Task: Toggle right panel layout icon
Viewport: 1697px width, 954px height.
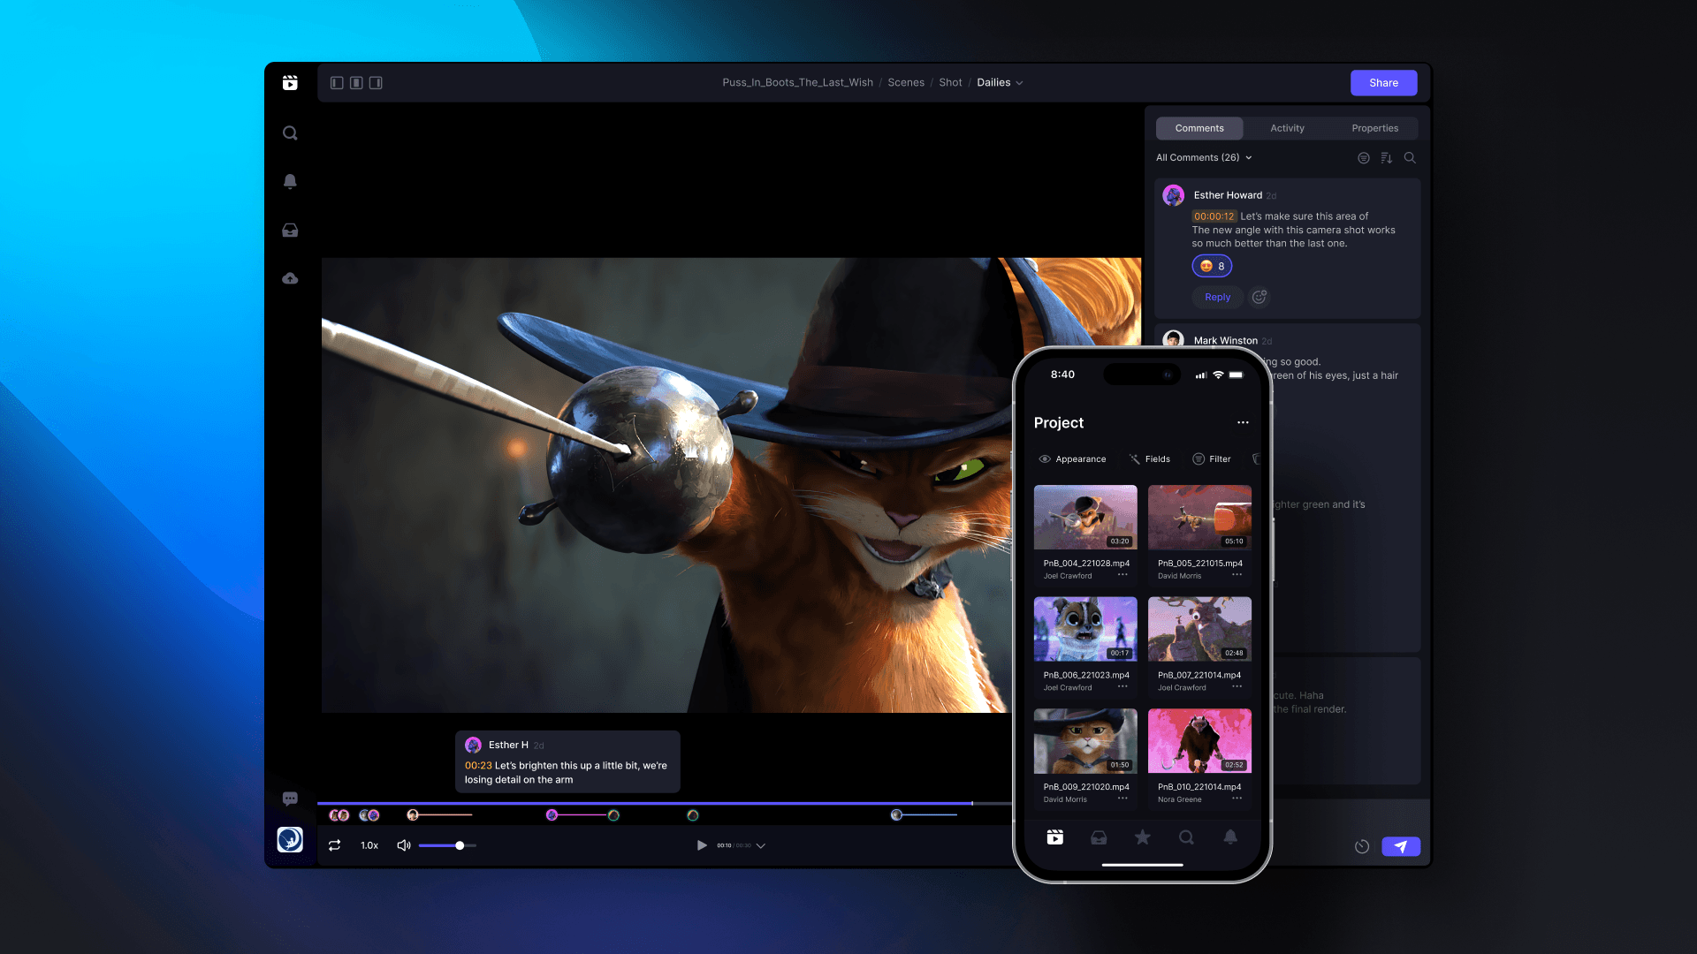Action: click(x=376, y=82)
